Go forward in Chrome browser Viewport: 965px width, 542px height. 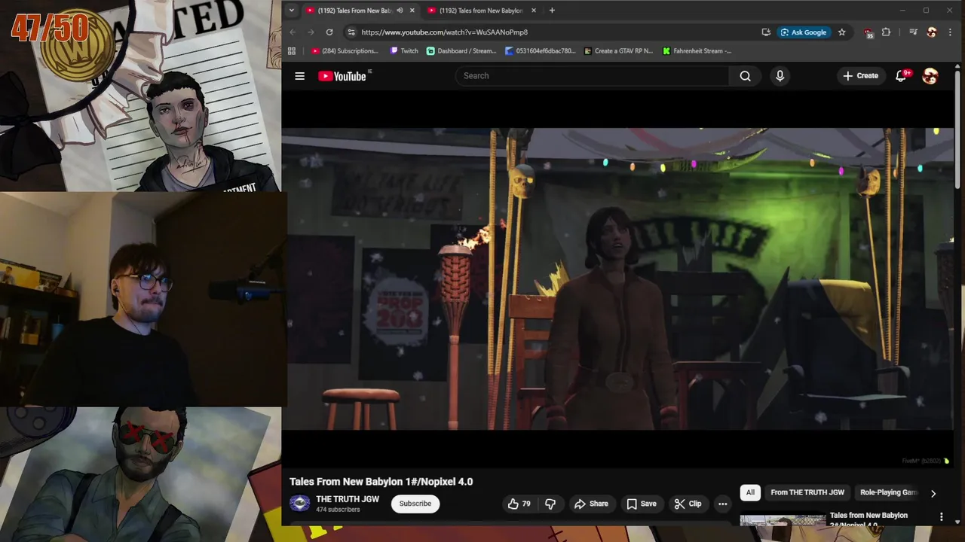[311, 32]
